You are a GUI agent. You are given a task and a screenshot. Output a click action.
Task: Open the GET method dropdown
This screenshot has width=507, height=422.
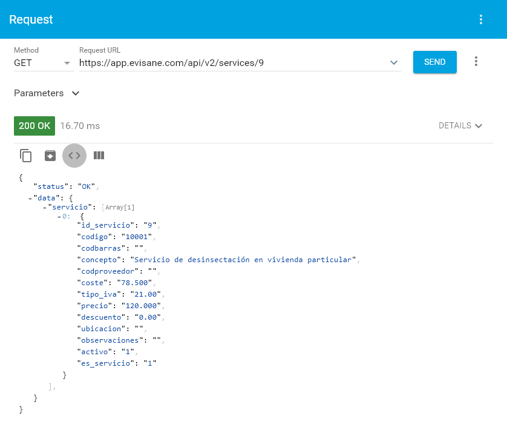click(42, 62)
